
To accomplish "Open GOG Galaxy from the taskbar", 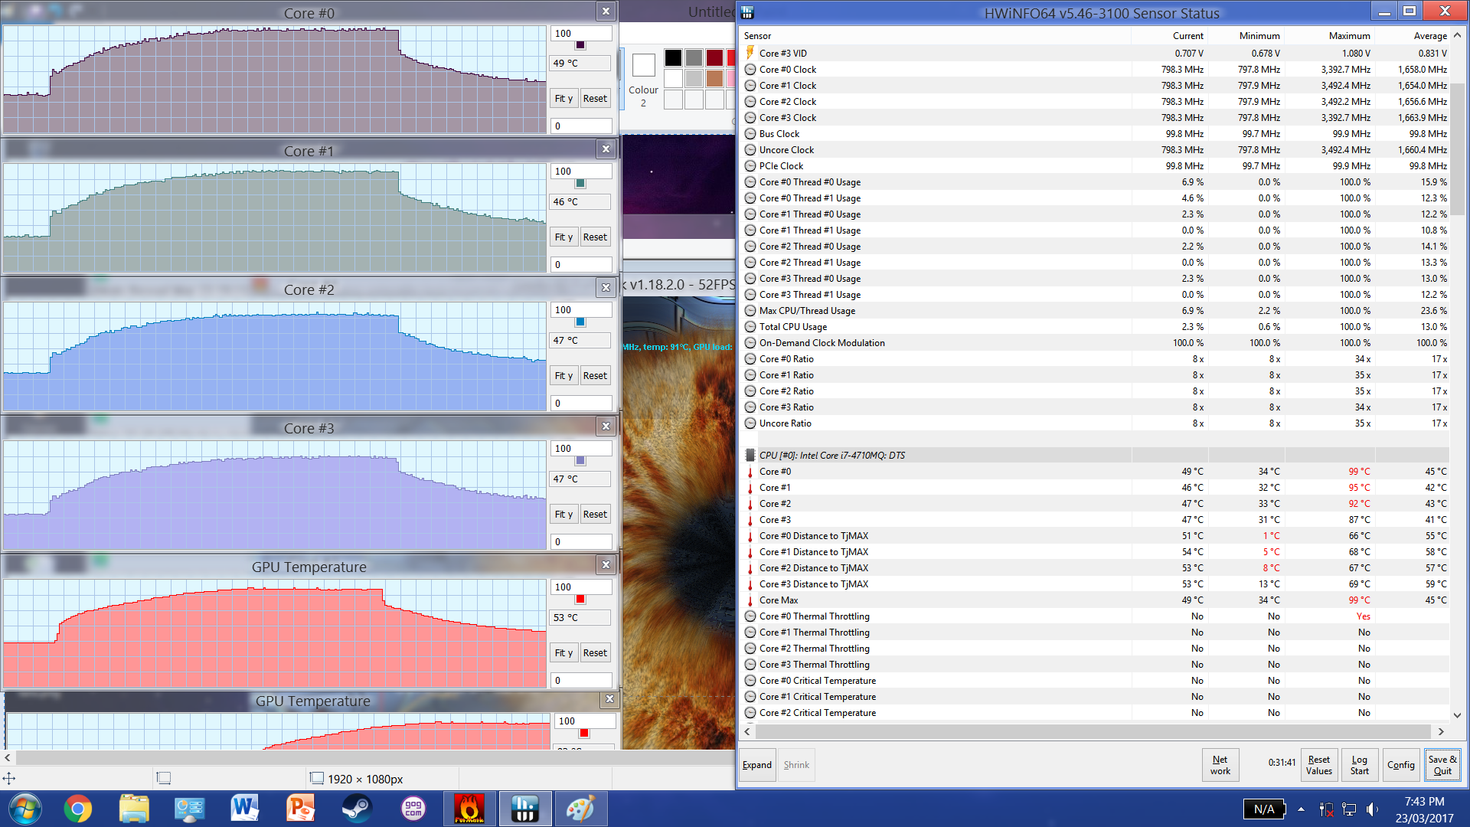I will click(x=413, y=809).
